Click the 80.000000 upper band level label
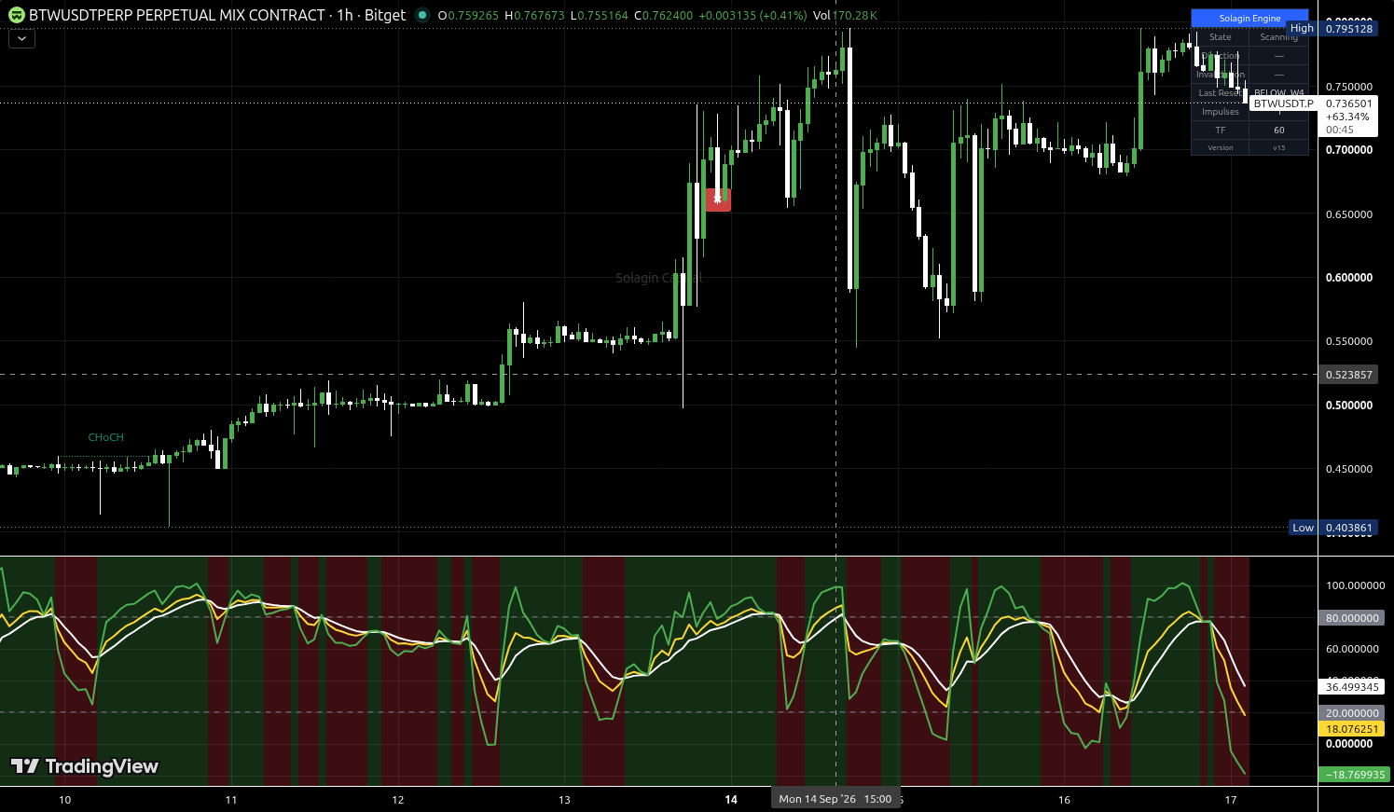Screen dimensions: 1394x812 pyautogui.click(x=1352, y=618)
